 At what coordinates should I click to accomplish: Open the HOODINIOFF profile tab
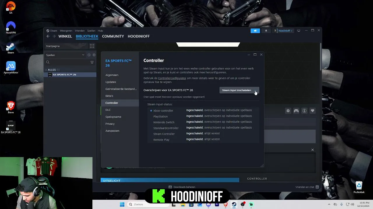(139, 36)
